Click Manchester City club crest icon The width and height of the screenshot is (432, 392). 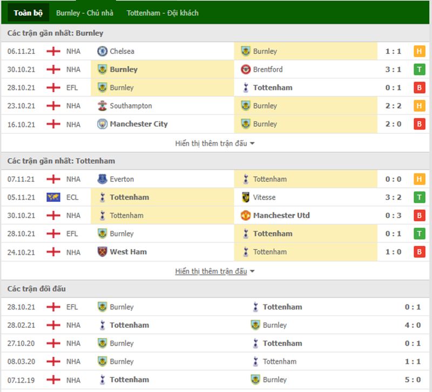pyautogui.click(x=102, y=124)
